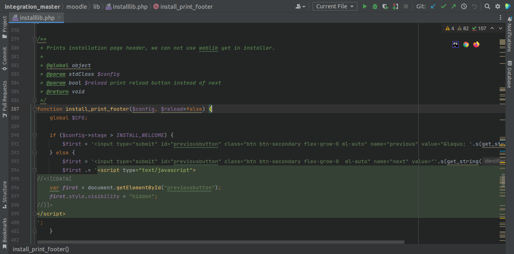The height and width of the screenshot is (254, 514).
Task: Run the current file with the green Run icon
Action: [365, 6]
